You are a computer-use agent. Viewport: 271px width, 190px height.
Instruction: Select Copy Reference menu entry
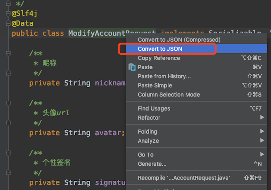click(x=159, y=58)
